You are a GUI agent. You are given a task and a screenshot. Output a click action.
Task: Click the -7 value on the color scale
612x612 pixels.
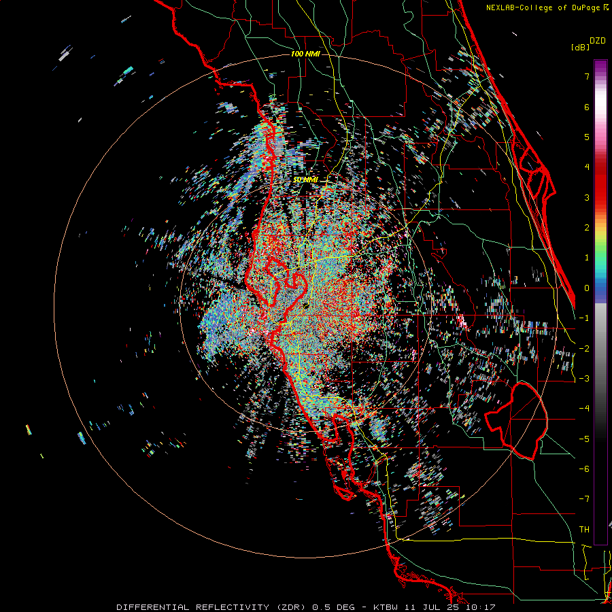[584, 499]
